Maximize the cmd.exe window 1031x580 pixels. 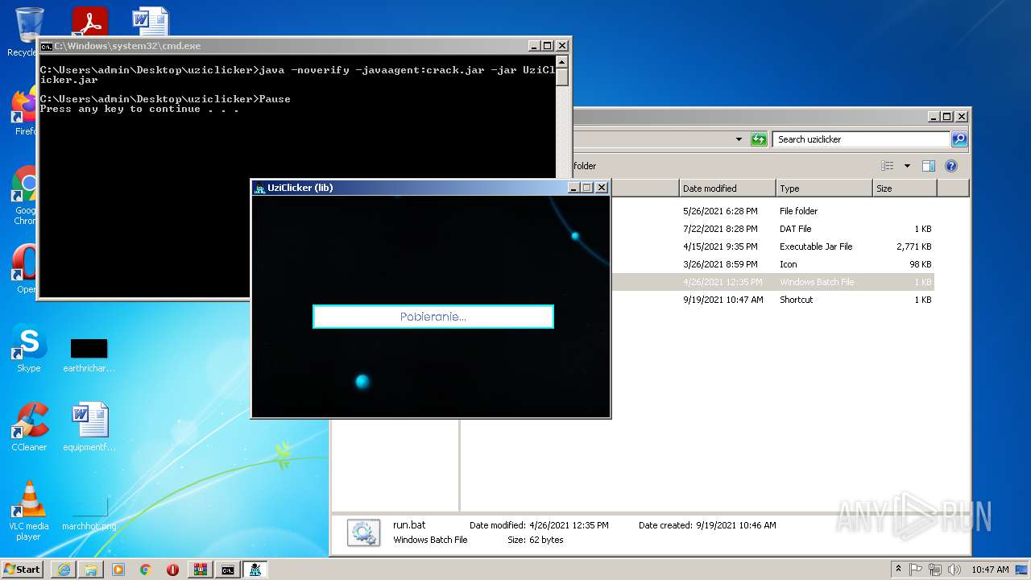click(548, 46)
